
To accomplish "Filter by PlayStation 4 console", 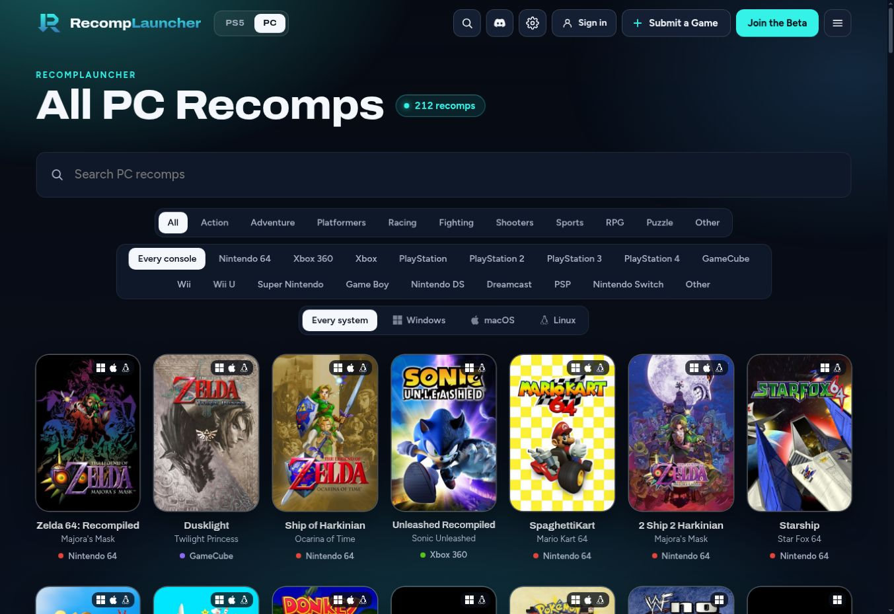I will click(652, 258).
